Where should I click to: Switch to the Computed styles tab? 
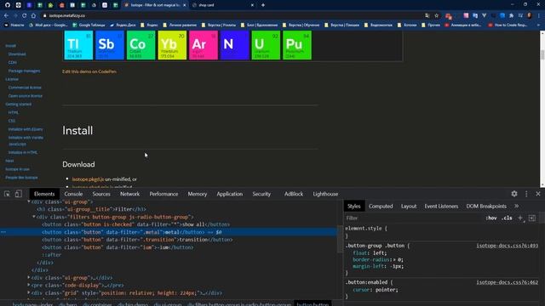coord(381,206)
